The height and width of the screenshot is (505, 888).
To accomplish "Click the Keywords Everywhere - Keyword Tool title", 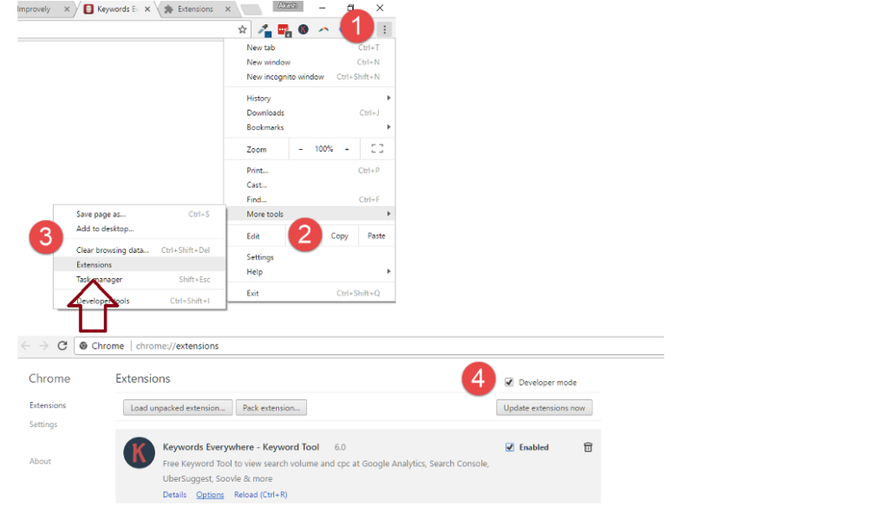I will click(241, 447).
